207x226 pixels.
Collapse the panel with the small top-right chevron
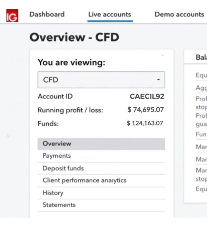point(162,55)
